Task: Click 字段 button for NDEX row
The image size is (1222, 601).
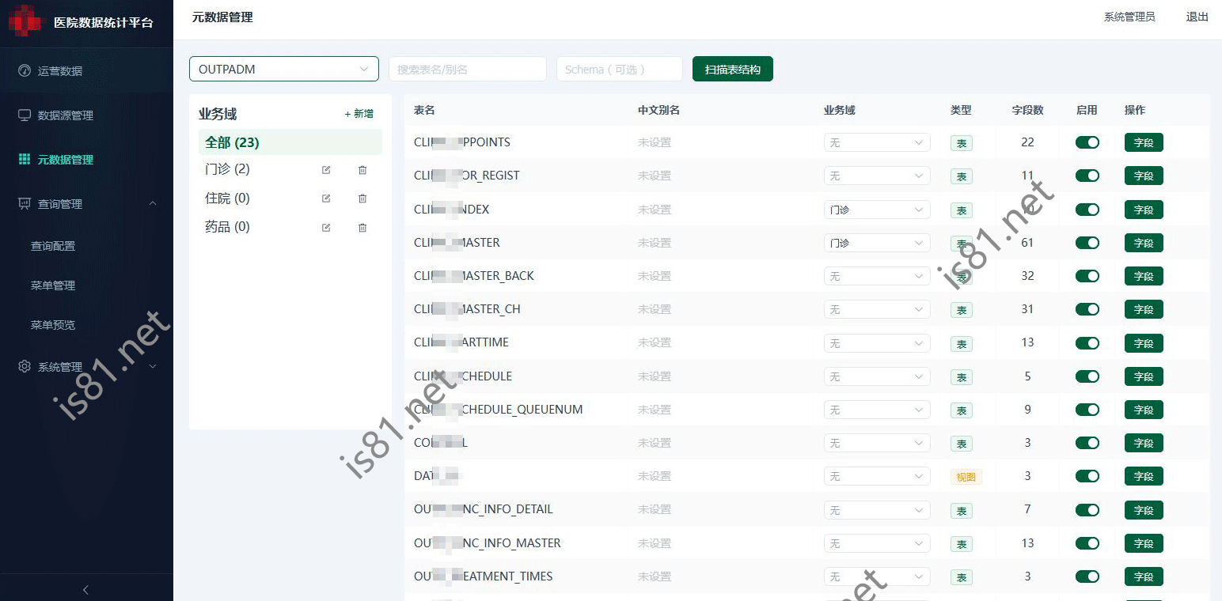Action: click(1144, 210)
